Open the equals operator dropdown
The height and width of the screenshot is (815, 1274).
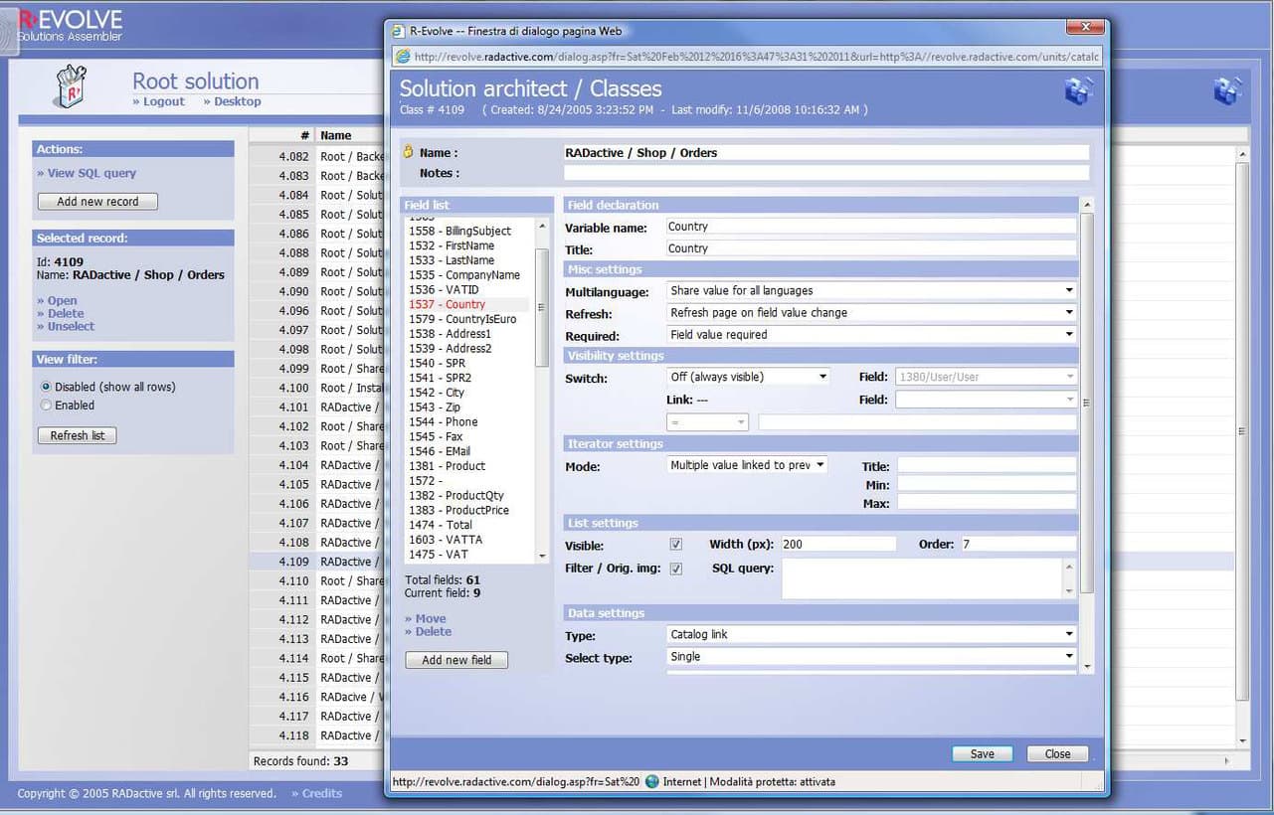(x=707, y=422)
